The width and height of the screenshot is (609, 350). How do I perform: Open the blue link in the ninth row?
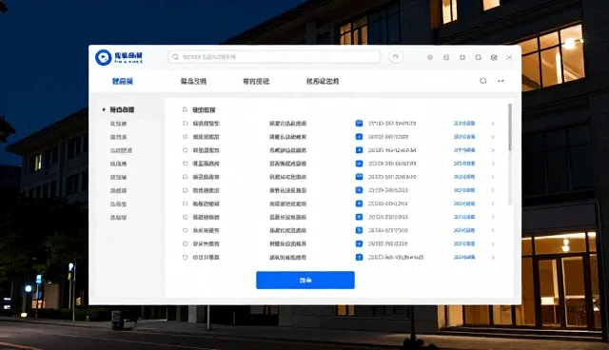click(464, 230)
